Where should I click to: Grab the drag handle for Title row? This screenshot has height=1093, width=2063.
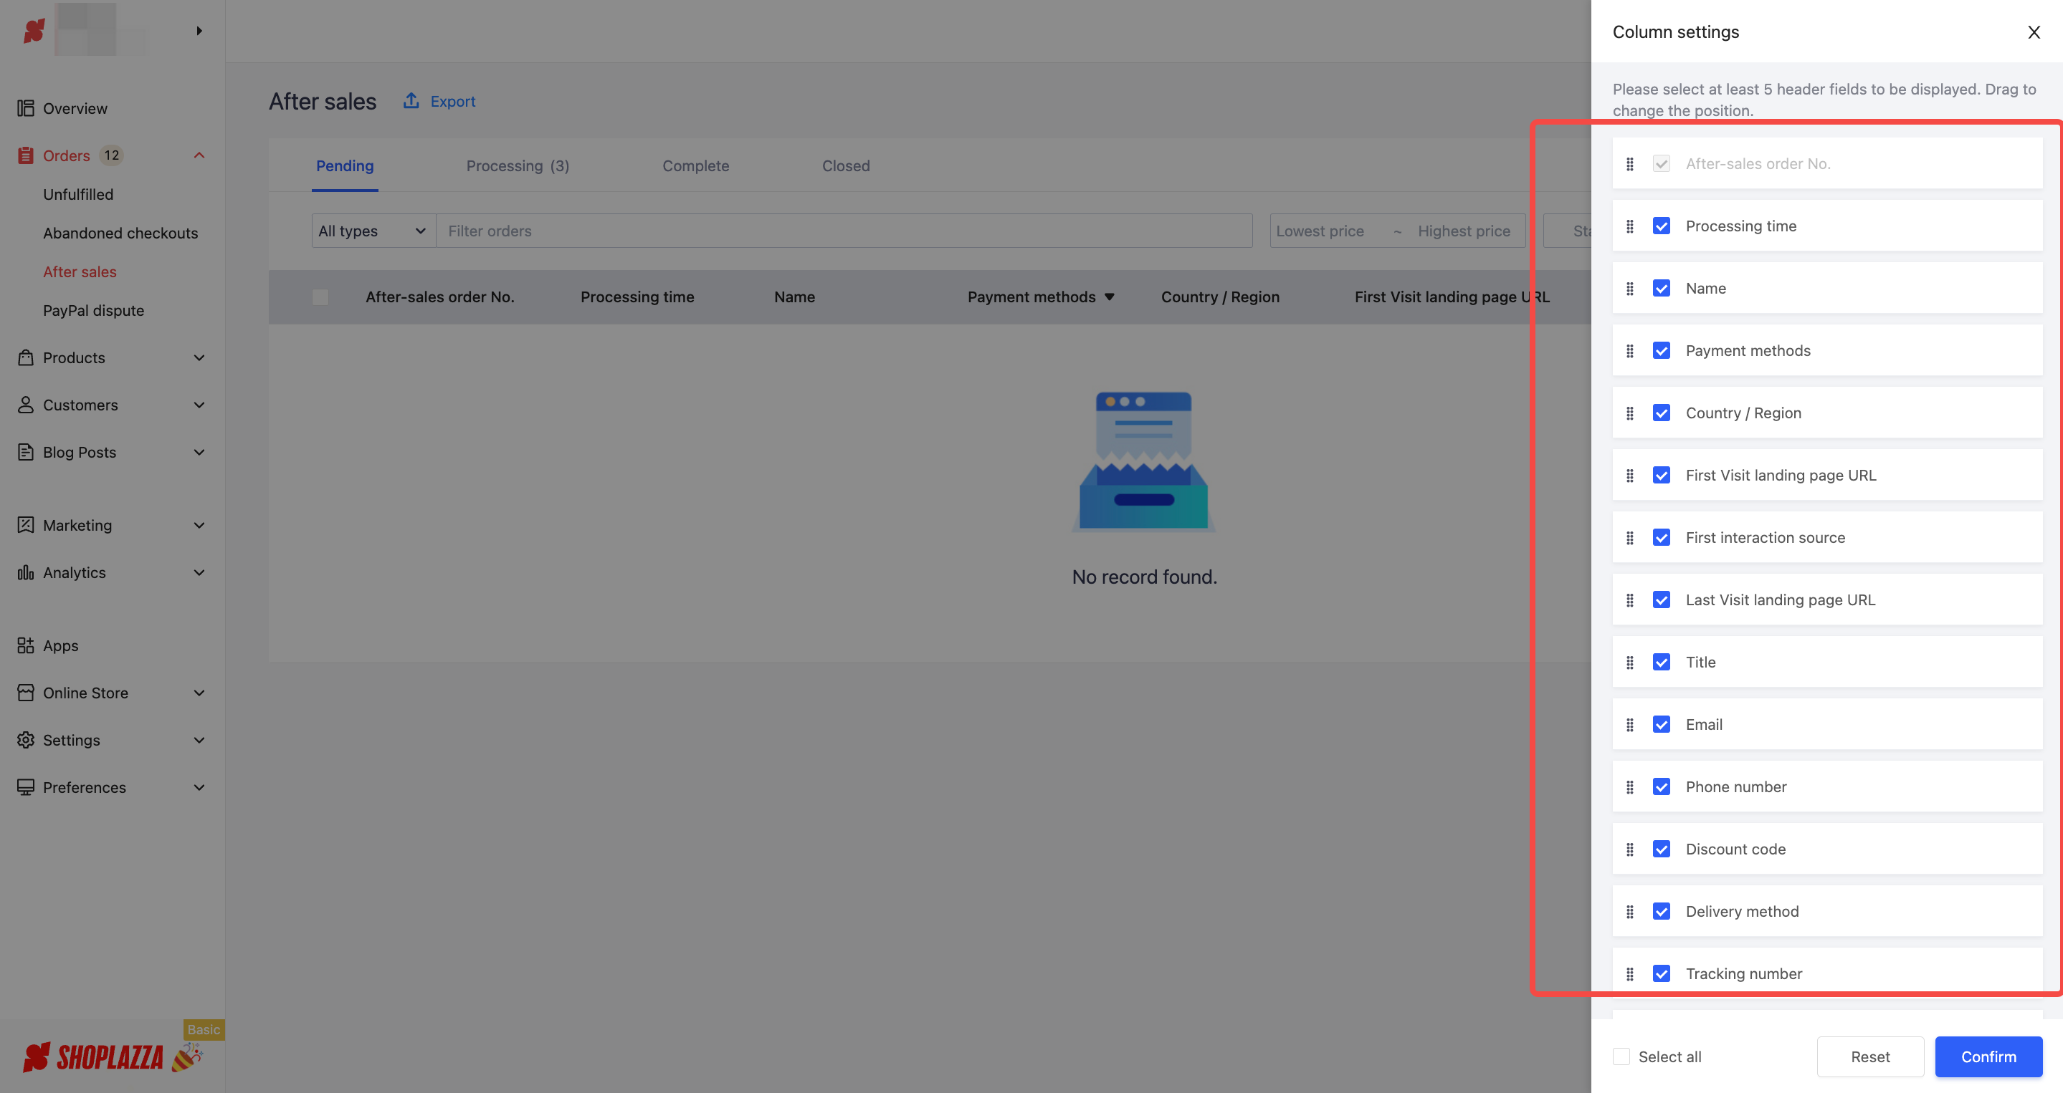[1630, 663]
